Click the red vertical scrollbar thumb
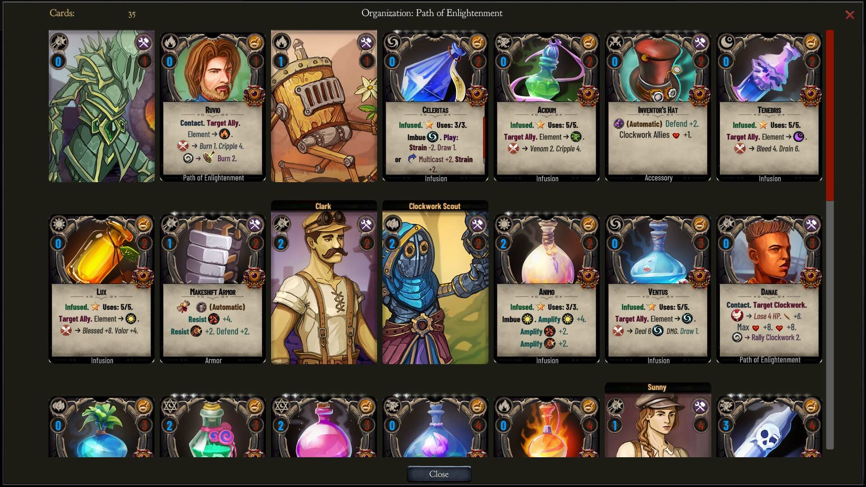Image resolution: width=866 pixels, height=487 pixels. pos(830,115)
